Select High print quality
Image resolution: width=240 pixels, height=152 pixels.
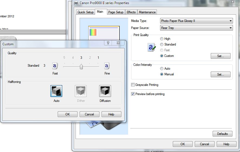click(162, 39)
